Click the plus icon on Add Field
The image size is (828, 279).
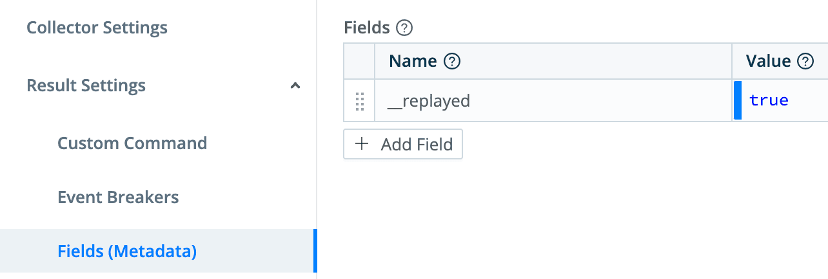(362, 144)
